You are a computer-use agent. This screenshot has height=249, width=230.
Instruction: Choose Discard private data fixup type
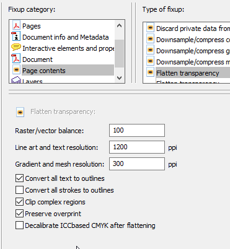pos(188,28)
